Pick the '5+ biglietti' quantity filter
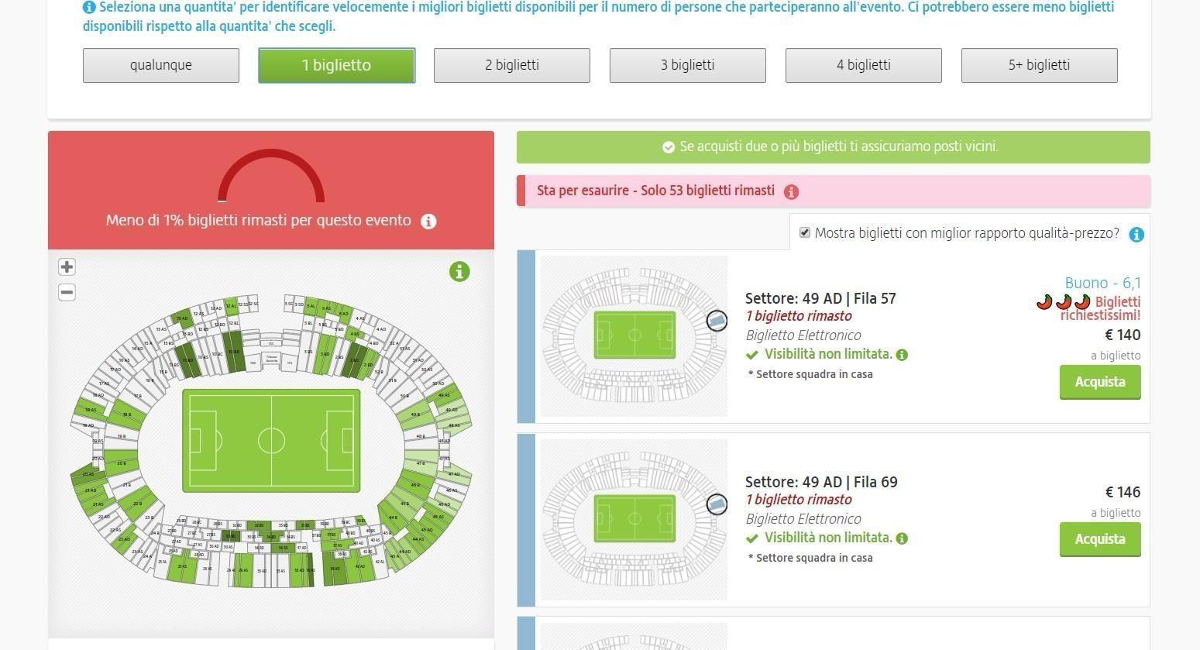The height and width of the screenshot is (650, 1200). [x=1040, y=65]
